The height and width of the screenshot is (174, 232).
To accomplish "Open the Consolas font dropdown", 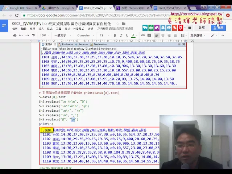I will point(86,36).
